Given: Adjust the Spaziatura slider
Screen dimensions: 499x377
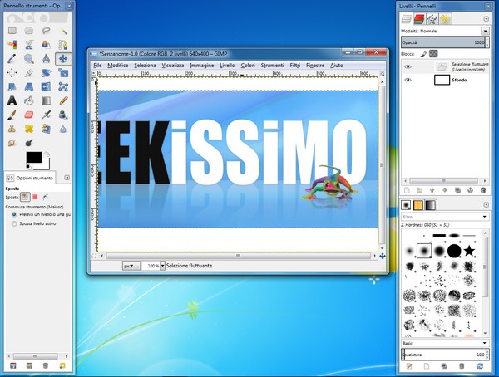Looking at the screenshot, I should click(443, 355).
